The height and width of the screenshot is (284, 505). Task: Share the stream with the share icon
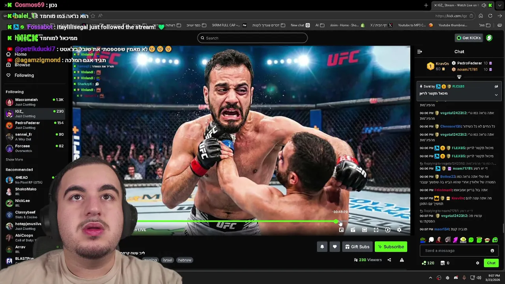coord(389,260)
